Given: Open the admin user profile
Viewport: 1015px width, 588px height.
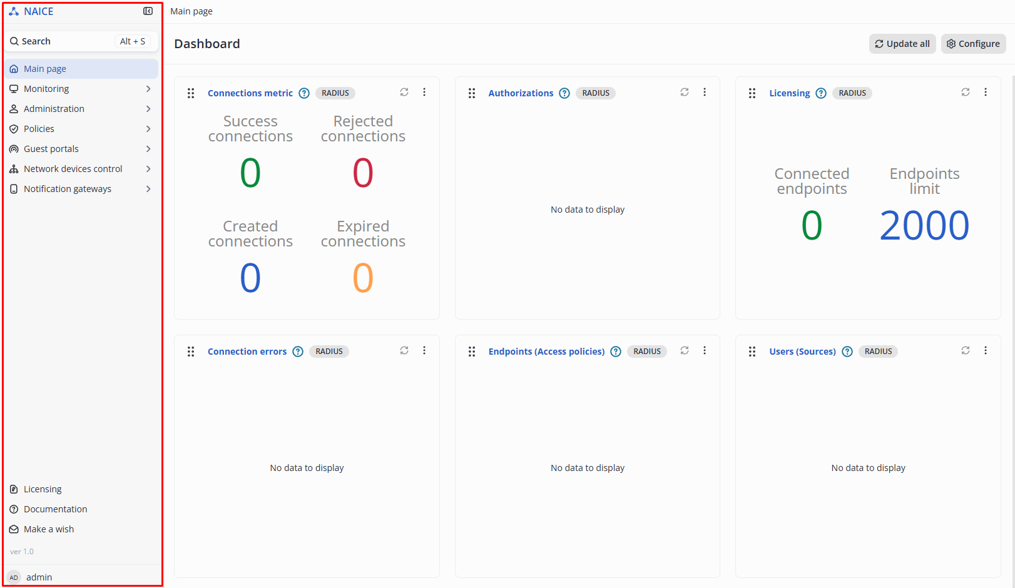Looking at the screenshot, I should pos(39,577).
